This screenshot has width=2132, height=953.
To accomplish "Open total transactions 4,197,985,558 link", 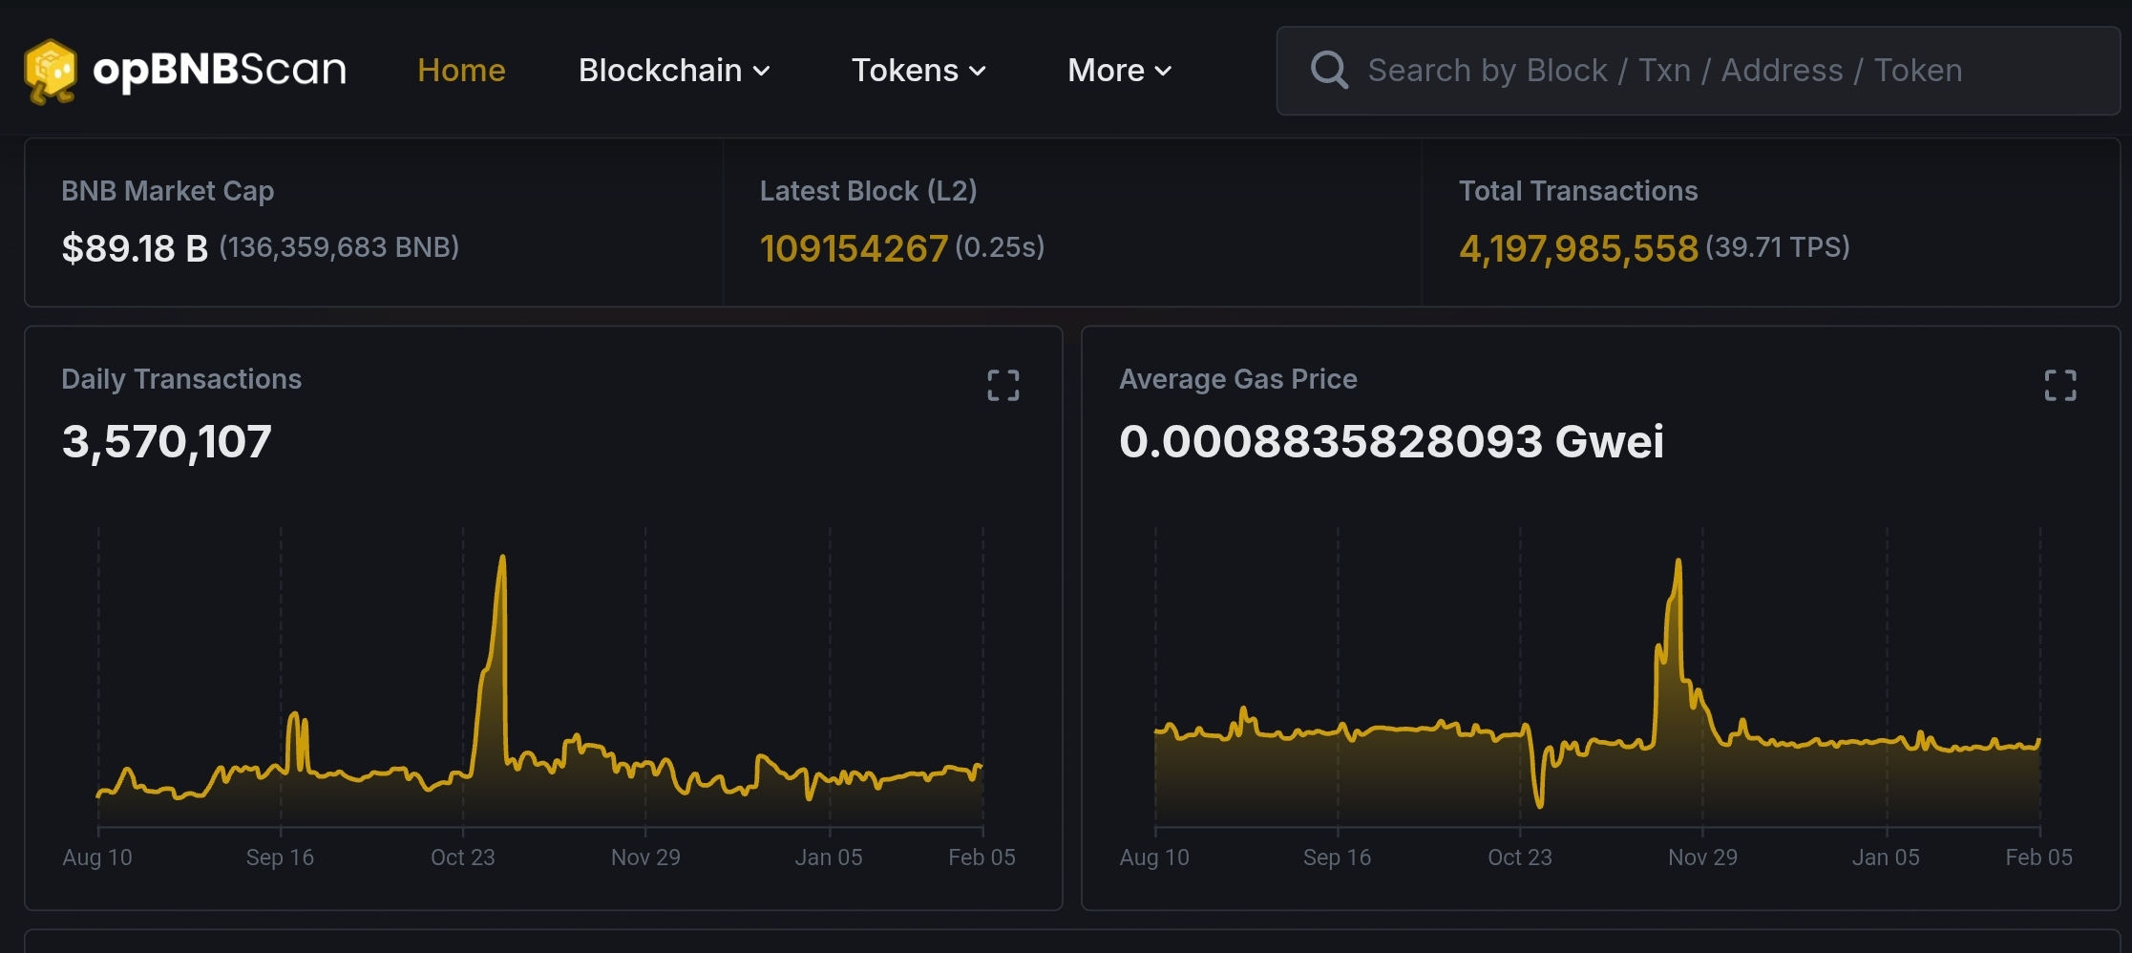I will [x=1578, y=248].
